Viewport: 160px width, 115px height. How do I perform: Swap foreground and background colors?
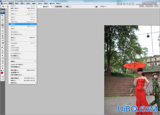pos(3,70)
